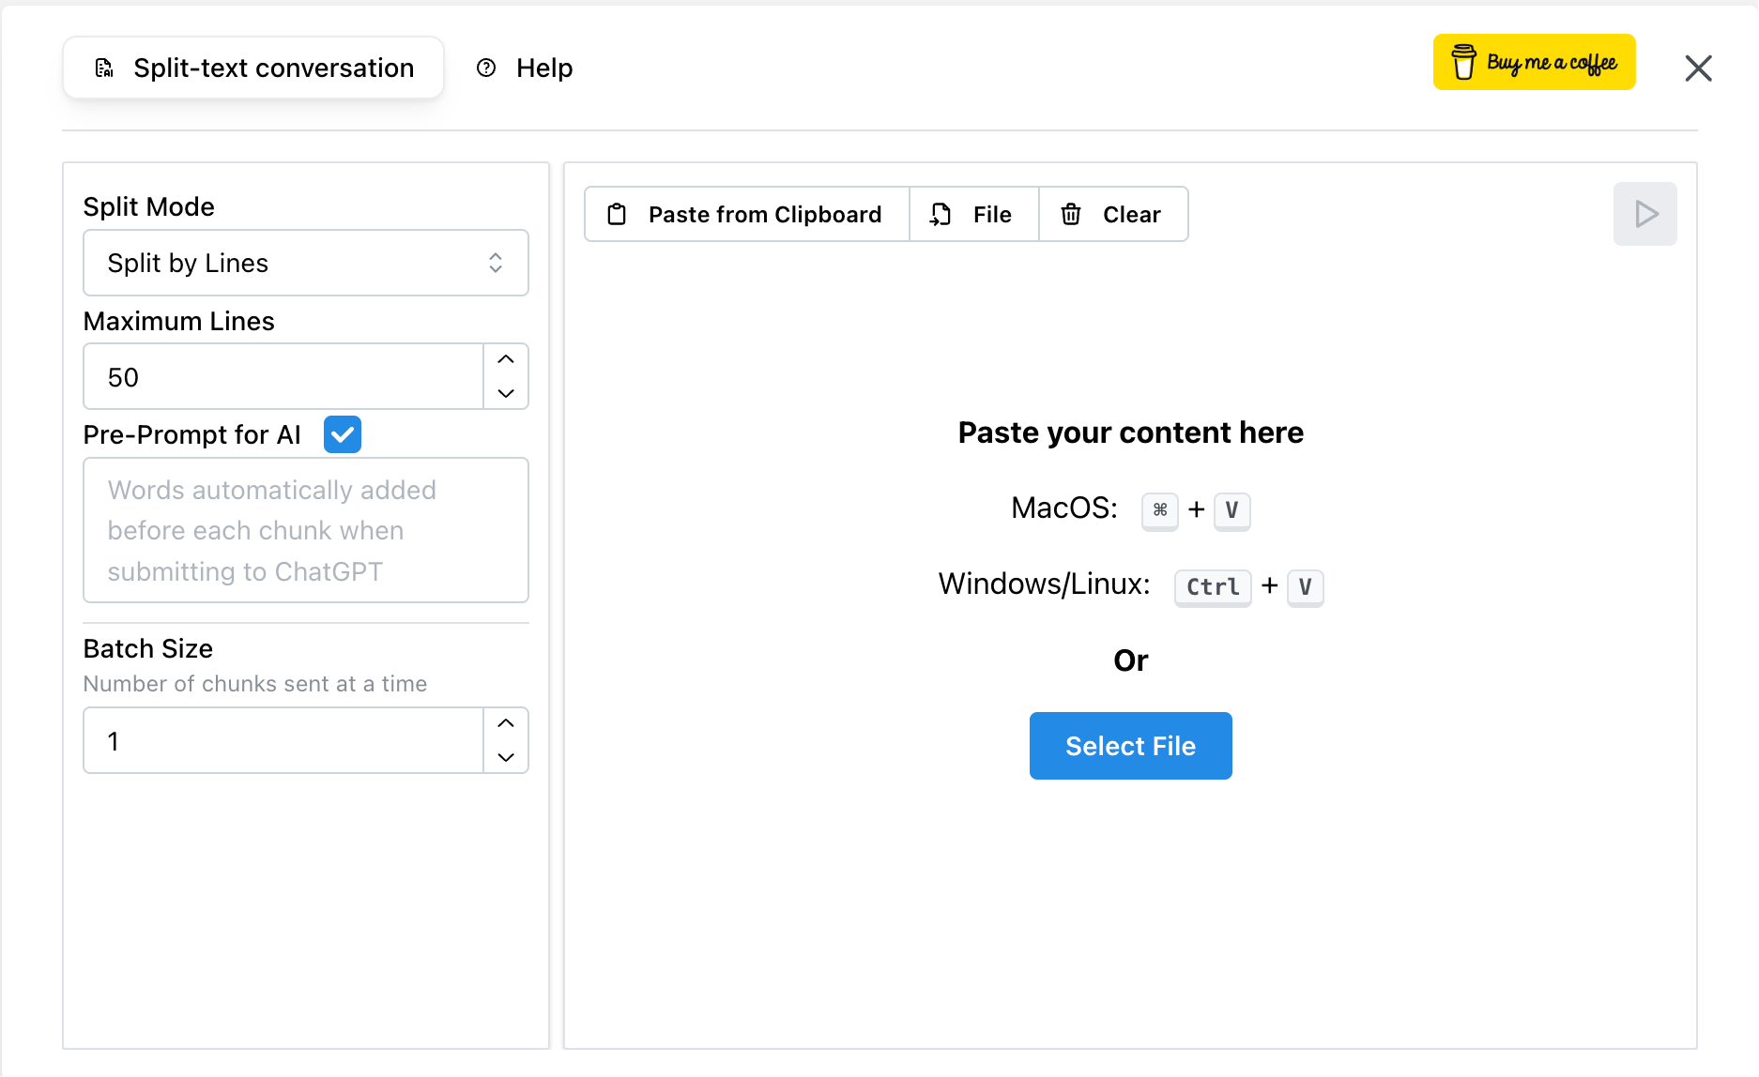Select the File upload icon
Image resolution: width=1759 pixels, height=1077 pixels.
tap(940, 214)
